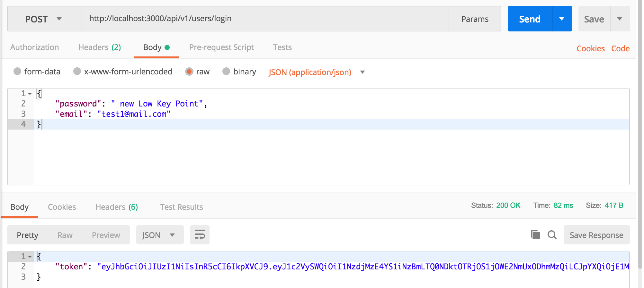Image resolution: width=644 pixels, height=288 pixels.
Task: Click the Save Response button
Action: [x=596, y=235]
